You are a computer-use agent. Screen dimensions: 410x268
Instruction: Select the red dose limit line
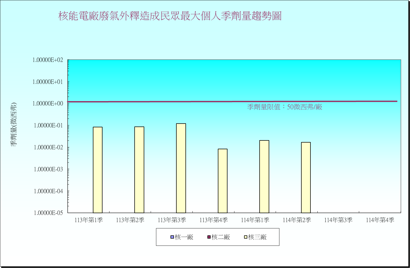coord(187,101)
